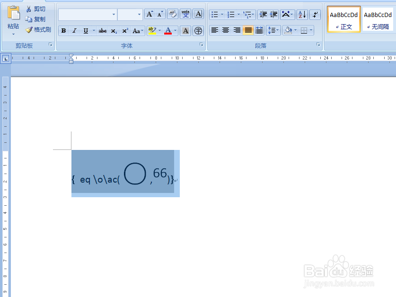Apply multilevel list
The image size is (396, 297).
248,14
